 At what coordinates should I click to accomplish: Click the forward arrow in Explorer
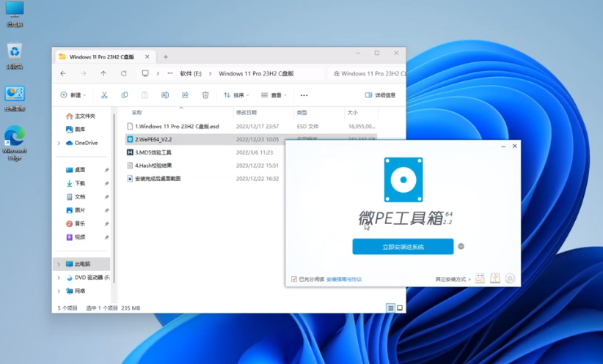tap(84, 73)
